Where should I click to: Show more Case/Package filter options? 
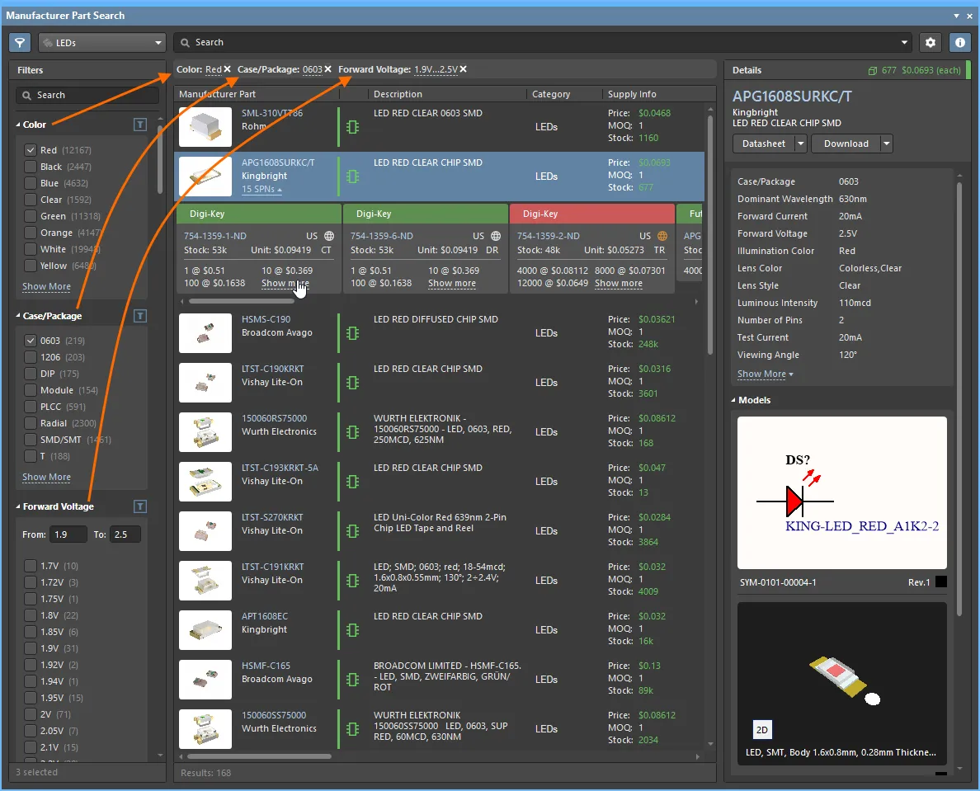46,477
